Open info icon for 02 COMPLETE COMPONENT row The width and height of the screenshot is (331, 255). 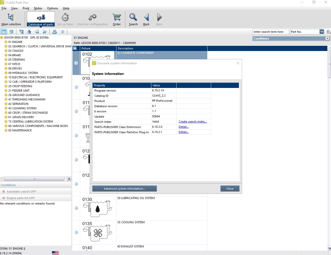[x=76, y=63]
